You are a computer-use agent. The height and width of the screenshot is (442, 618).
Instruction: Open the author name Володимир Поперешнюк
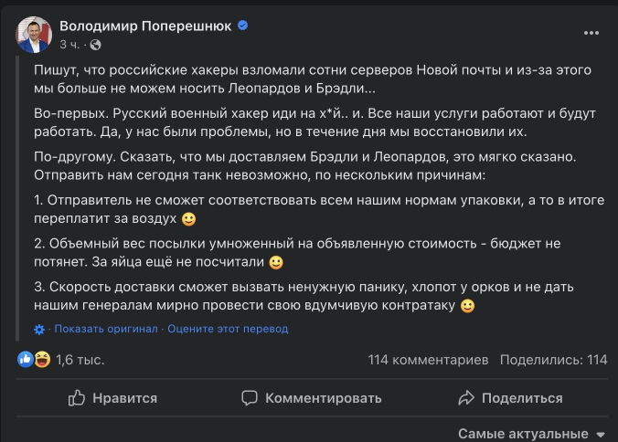(146, 26)
